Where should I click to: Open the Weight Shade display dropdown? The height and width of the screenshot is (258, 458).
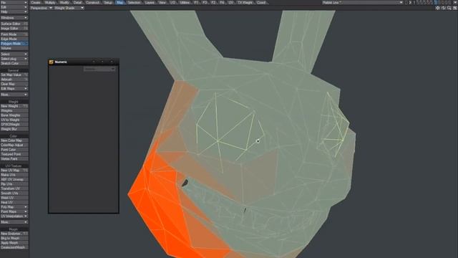[x=69, y=8]
